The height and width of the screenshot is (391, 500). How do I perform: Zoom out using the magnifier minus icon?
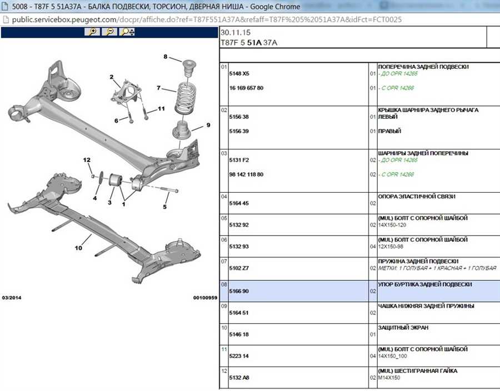[109, 32]
